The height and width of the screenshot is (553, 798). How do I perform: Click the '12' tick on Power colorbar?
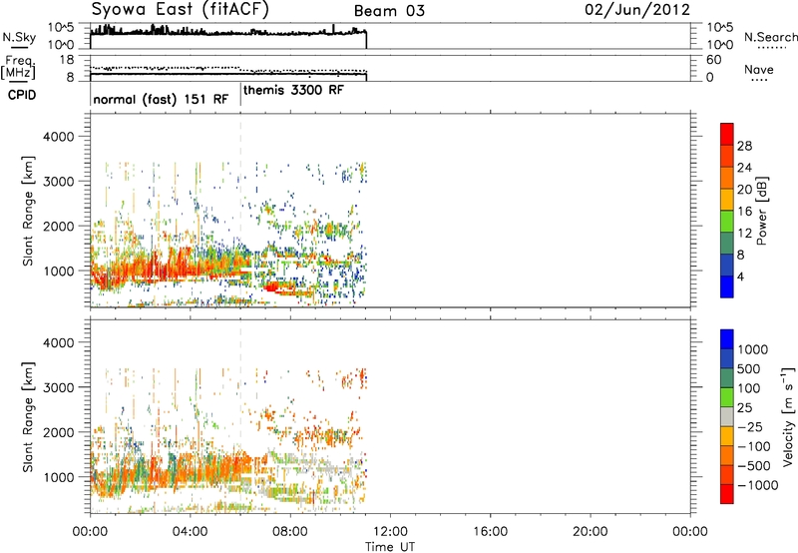[744, 234]
